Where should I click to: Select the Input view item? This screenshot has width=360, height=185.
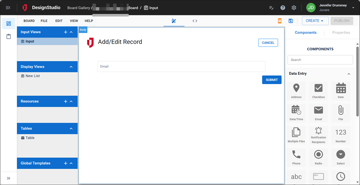[x=47, y=41]
